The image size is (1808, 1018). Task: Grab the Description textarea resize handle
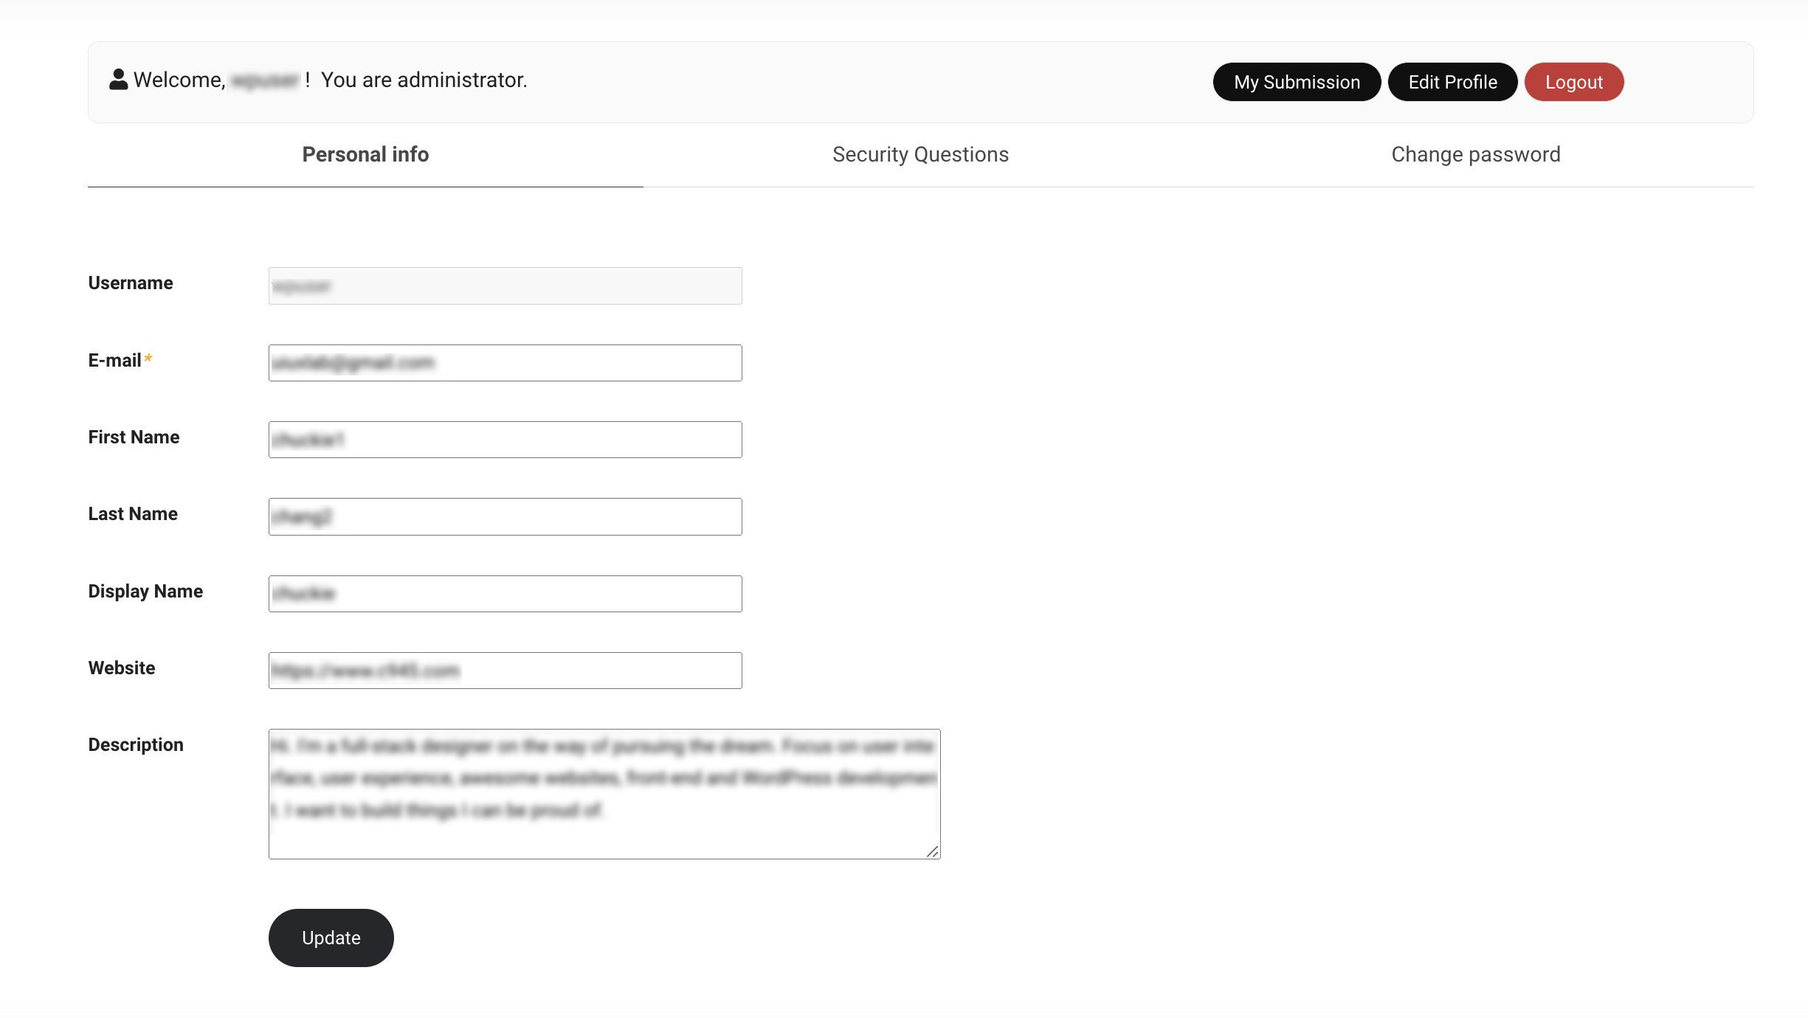point(933,852)
